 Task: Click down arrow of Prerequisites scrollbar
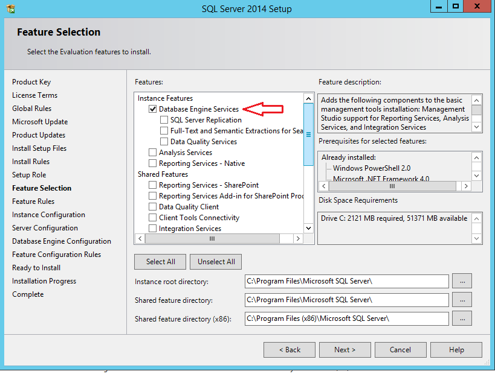point(476,176)
